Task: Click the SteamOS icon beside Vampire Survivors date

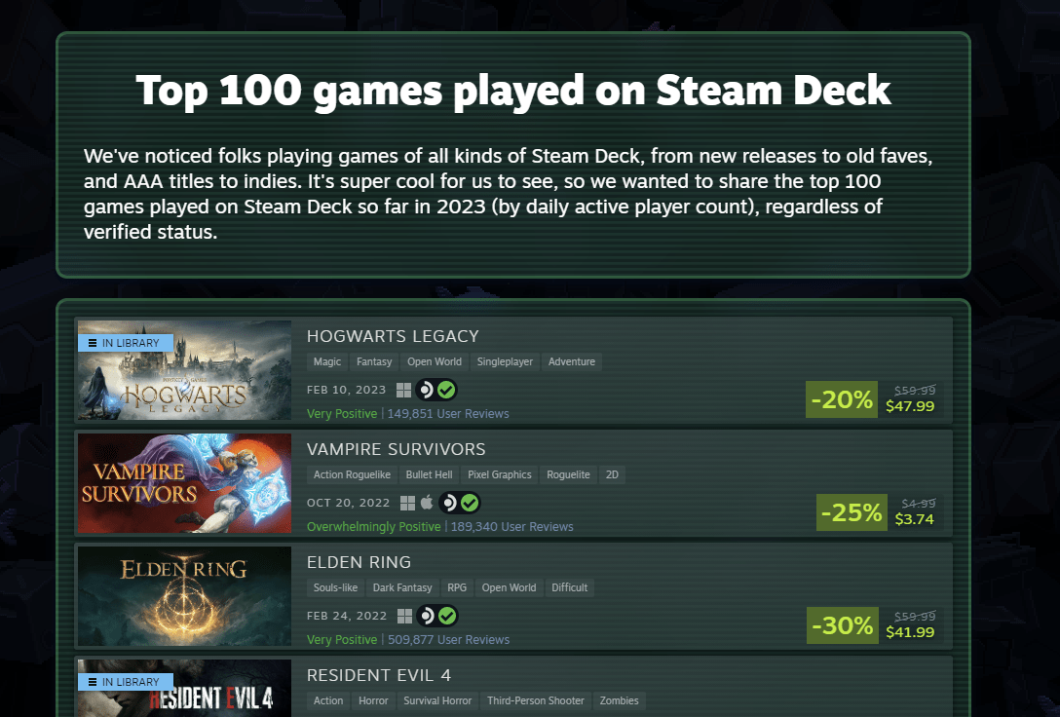Action: coord(447,503)
